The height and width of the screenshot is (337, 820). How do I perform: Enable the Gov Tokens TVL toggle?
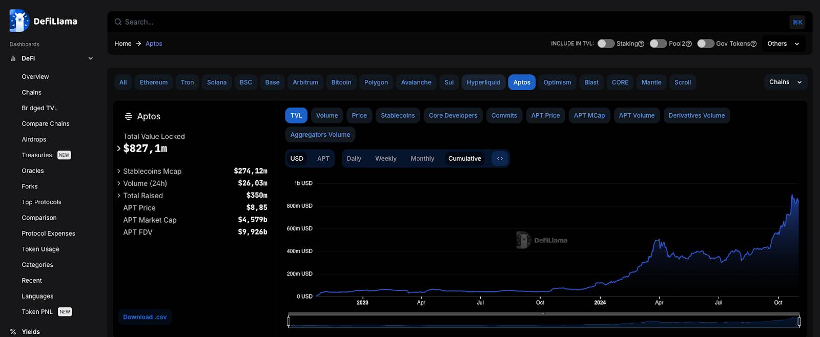click(x=706, y=44)
